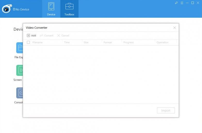Add a video file with Add button
This screenshot has height=133, width=202.
pyautogui.click(x=31, y=35)
